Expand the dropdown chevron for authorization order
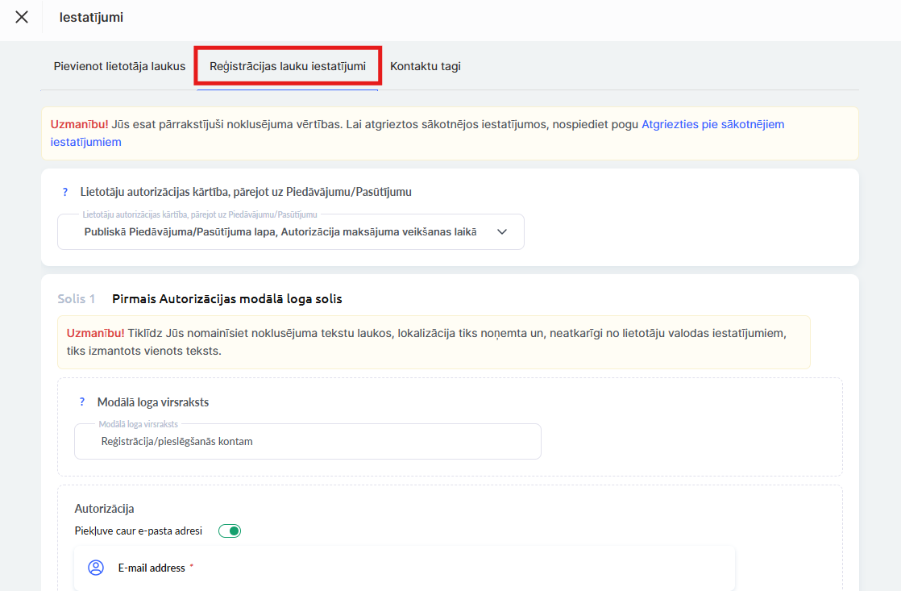 coord(502,231)
